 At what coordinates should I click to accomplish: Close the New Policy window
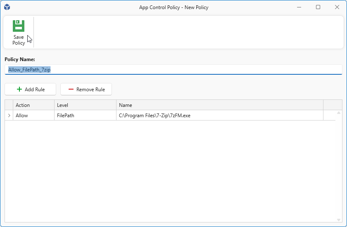click(337, 7)
